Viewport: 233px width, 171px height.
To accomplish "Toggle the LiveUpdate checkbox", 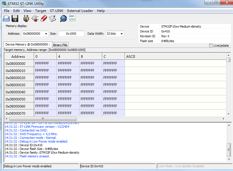I will click(x=211, y=46).
